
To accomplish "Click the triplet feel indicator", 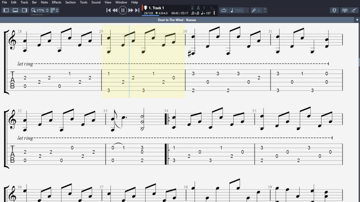I will pyautogui.click(x=195, y=13).
